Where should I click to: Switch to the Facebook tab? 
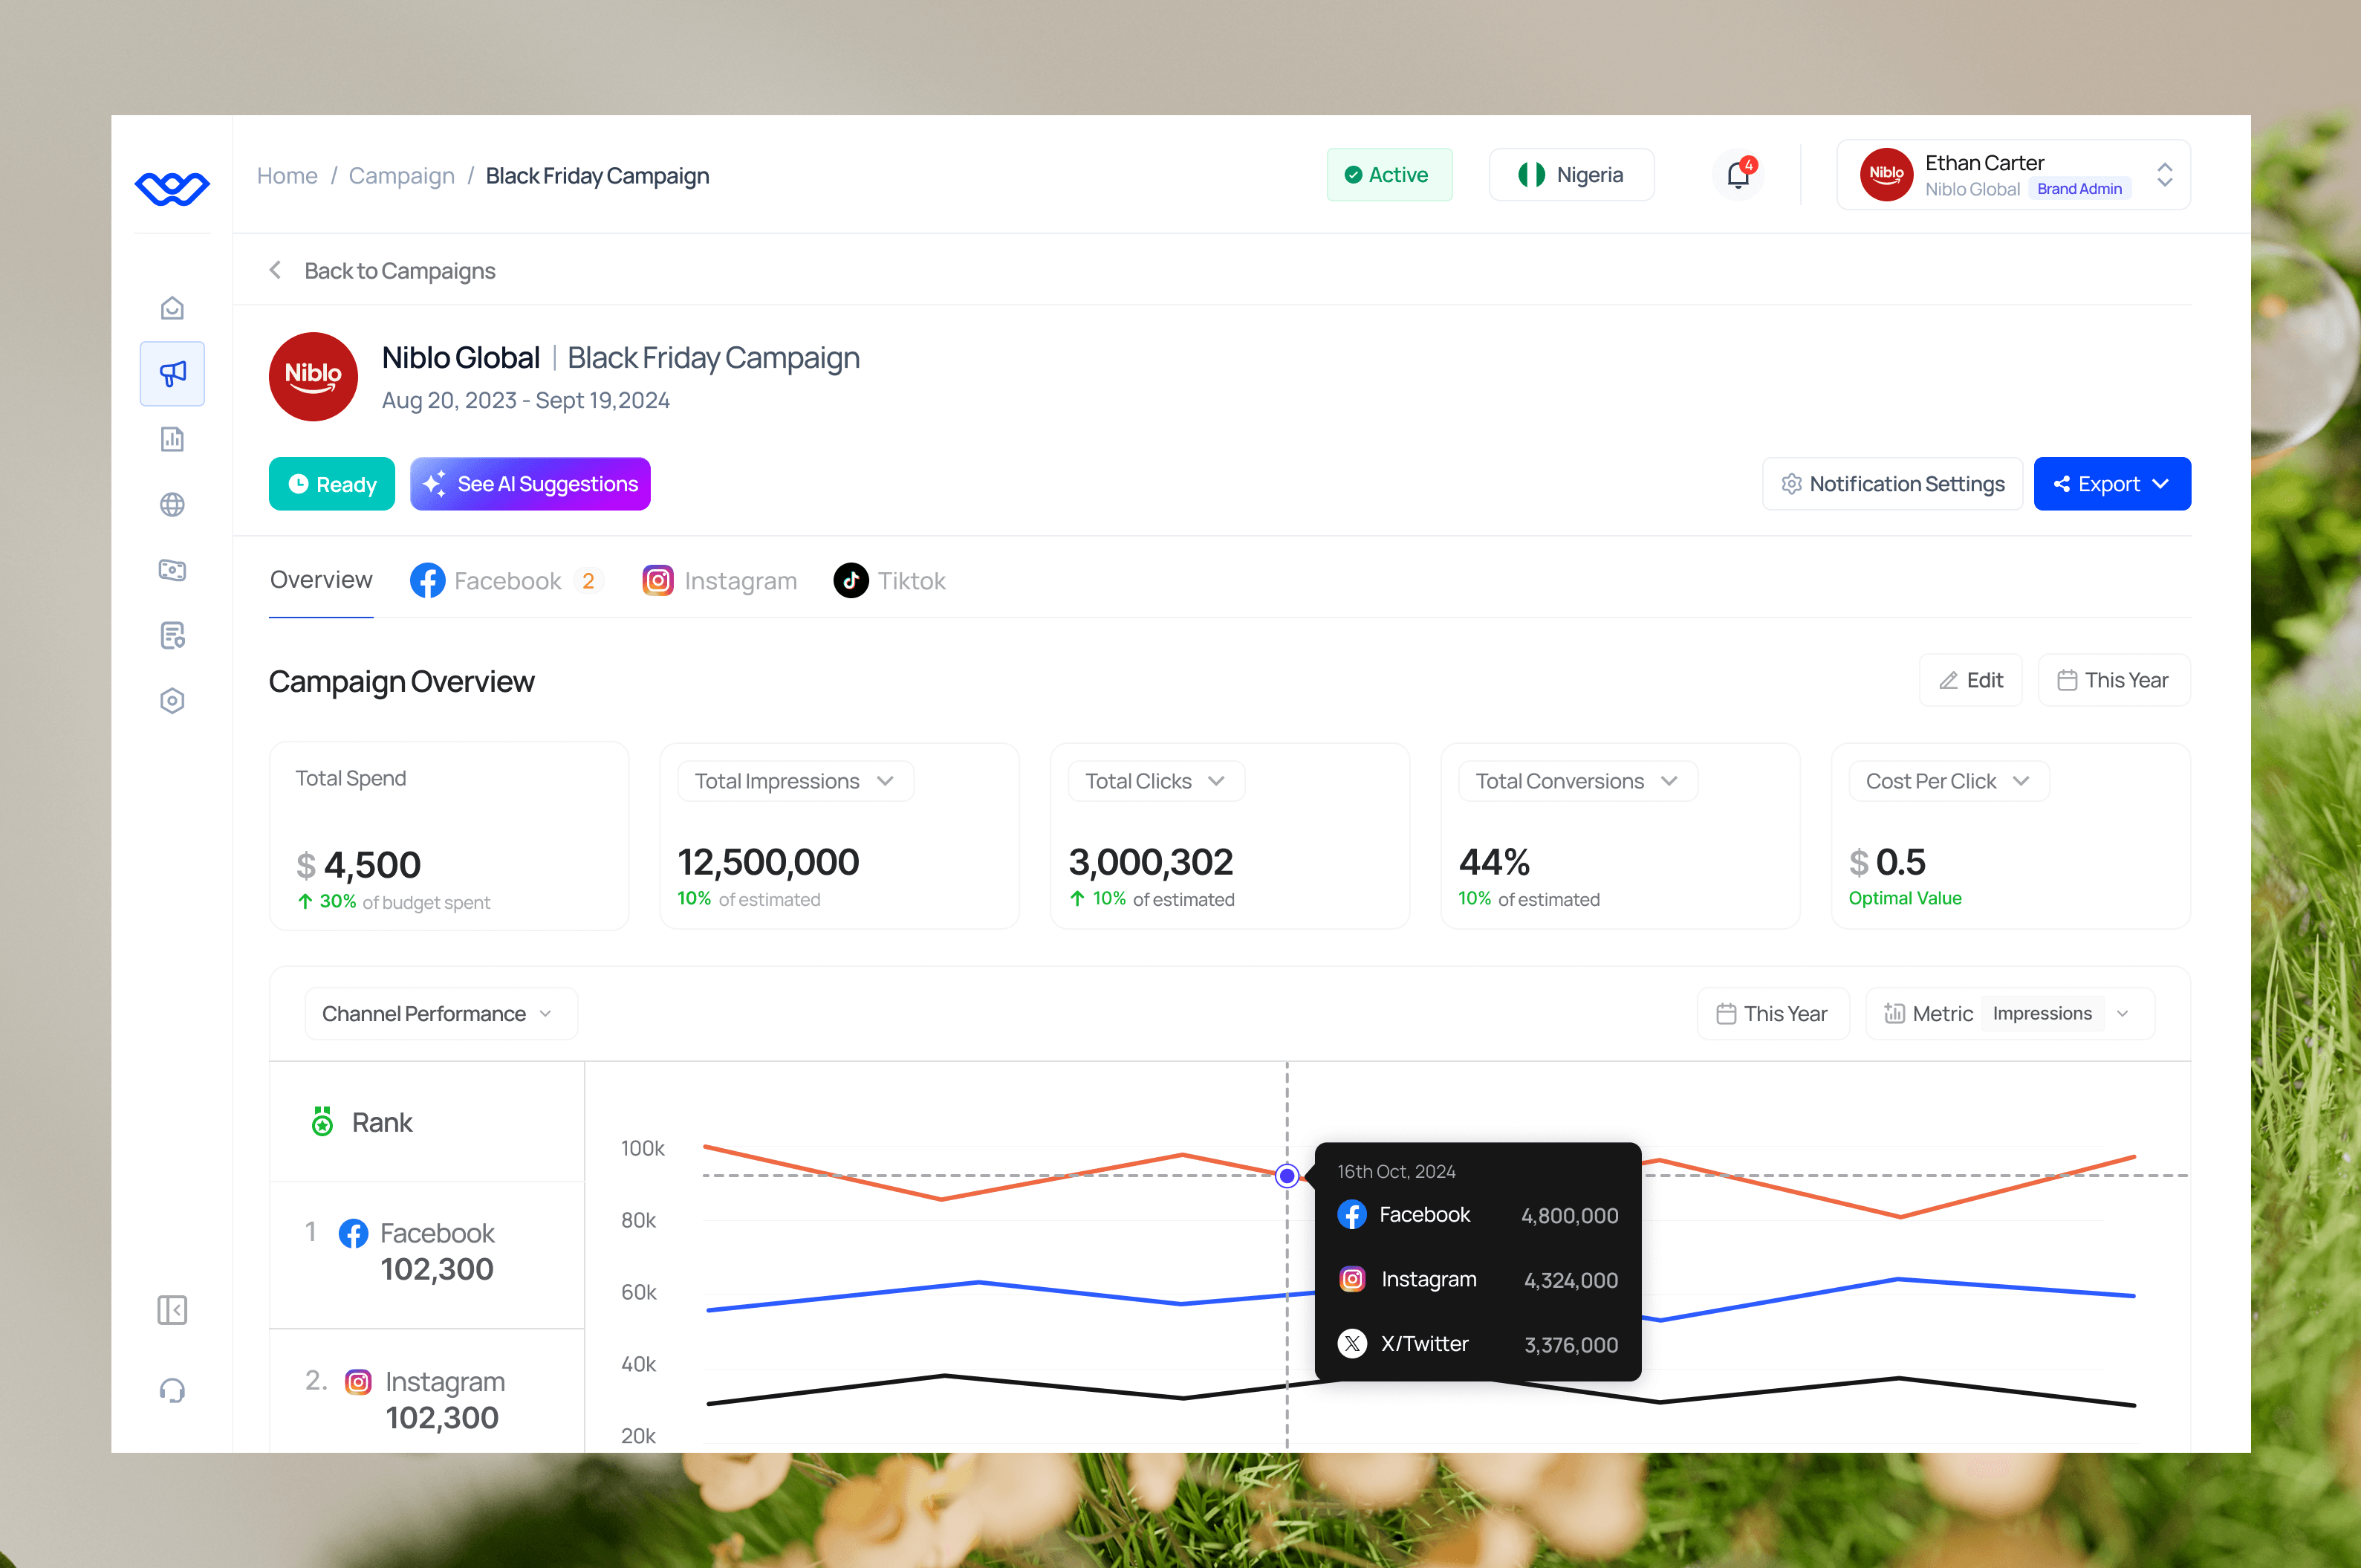pos(506,580)
